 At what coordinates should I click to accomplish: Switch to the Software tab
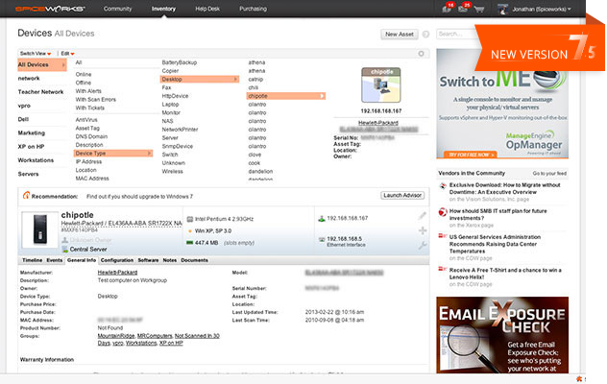point(148,260)
